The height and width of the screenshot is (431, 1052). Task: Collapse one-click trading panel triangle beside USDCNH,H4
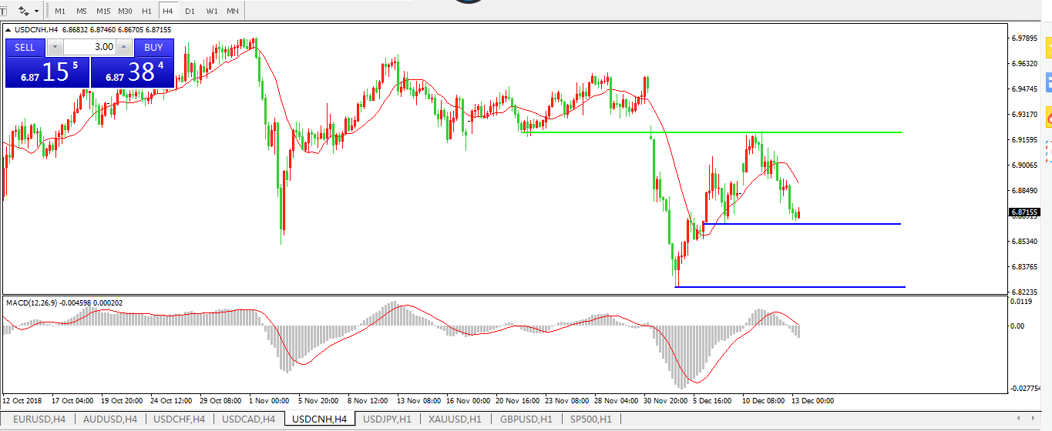[x=8, y=30]
